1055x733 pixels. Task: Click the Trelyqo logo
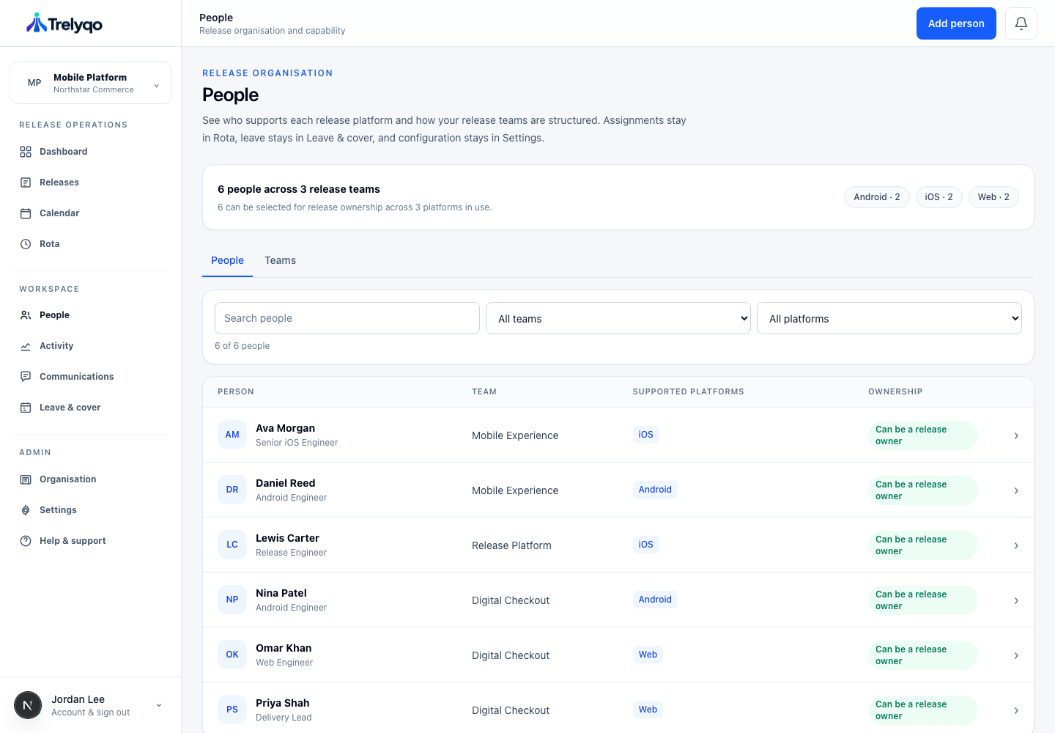64,23
